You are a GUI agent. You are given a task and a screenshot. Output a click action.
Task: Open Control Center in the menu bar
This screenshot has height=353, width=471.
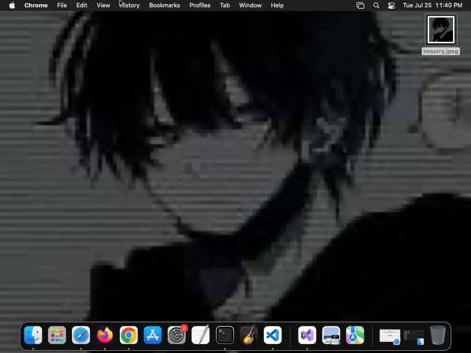point(391,6)
